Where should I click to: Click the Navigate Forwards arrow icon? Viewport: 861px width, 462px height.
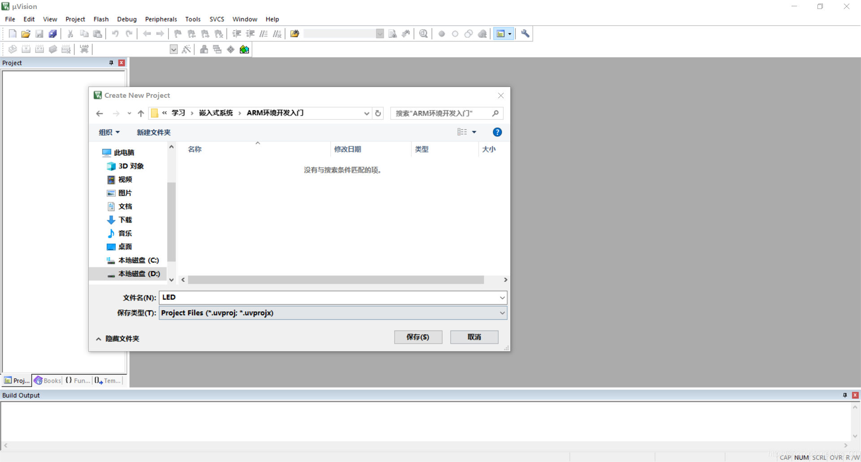coord(160,34)
